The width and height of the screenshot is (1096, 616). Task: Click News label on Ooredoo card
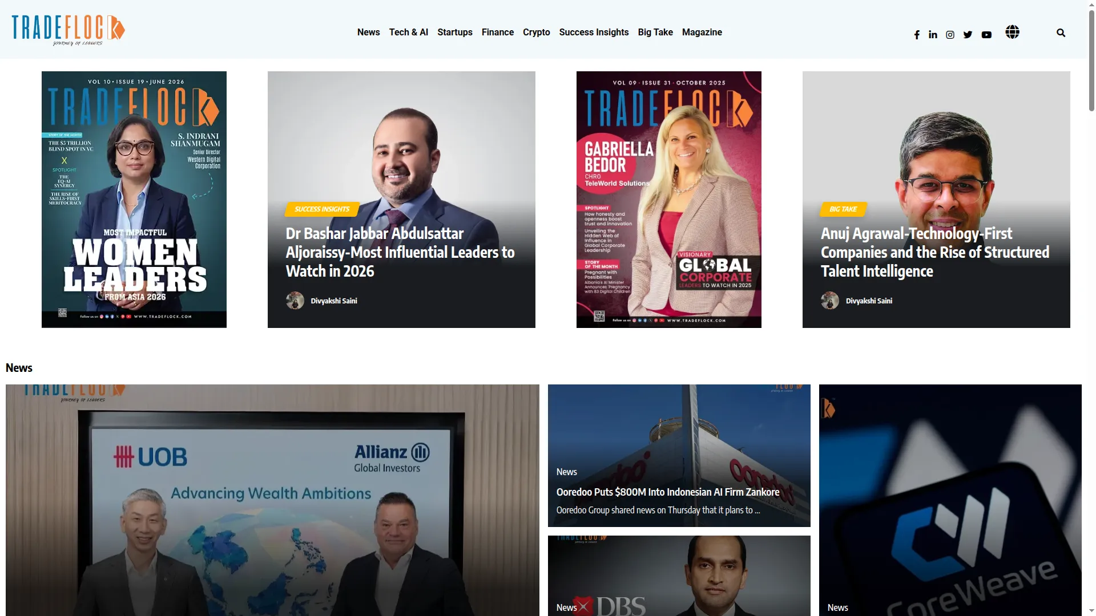pos(567,472)
